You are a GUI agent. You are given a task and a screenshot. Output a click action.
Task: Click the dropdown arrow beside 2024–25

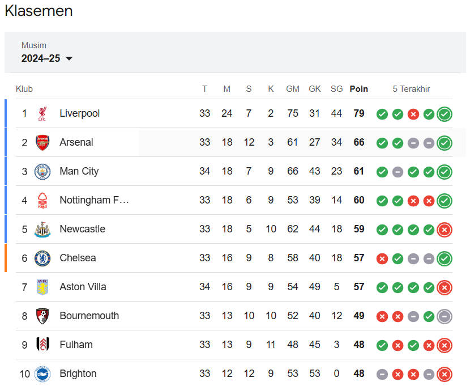tap(69, 58)
